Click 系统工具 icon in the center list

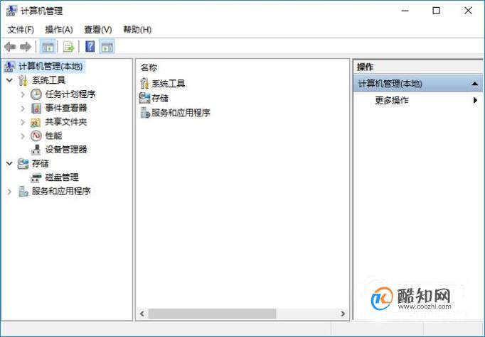pos(144,83)
